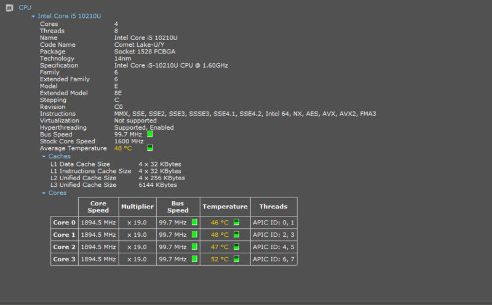
Task: Click the Multiplier column header
Action: [x=137, y=207]
